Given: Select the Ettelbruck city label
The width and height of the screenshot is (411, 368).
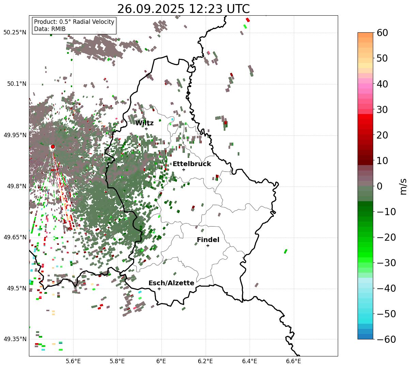Looking at the screenshot, I should pyautogui.click(x=192, y=164).
